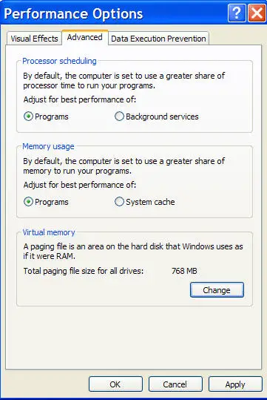Viewport: 267px width, 400px height.
Task: Click the Memory usage group heading
Action: [48, 146]
